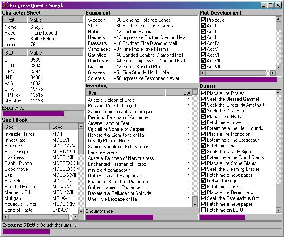
Task: Click the Class value Battle-Felon
Action: [x=42, y=39]
